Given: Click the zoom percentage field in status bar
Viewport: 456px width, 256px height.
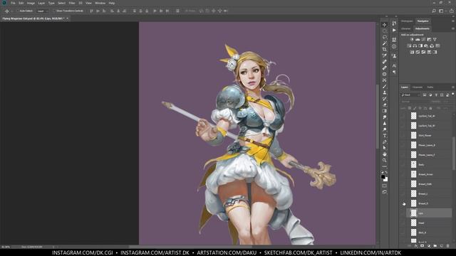Looking at the screenshot, I should 6,247.
